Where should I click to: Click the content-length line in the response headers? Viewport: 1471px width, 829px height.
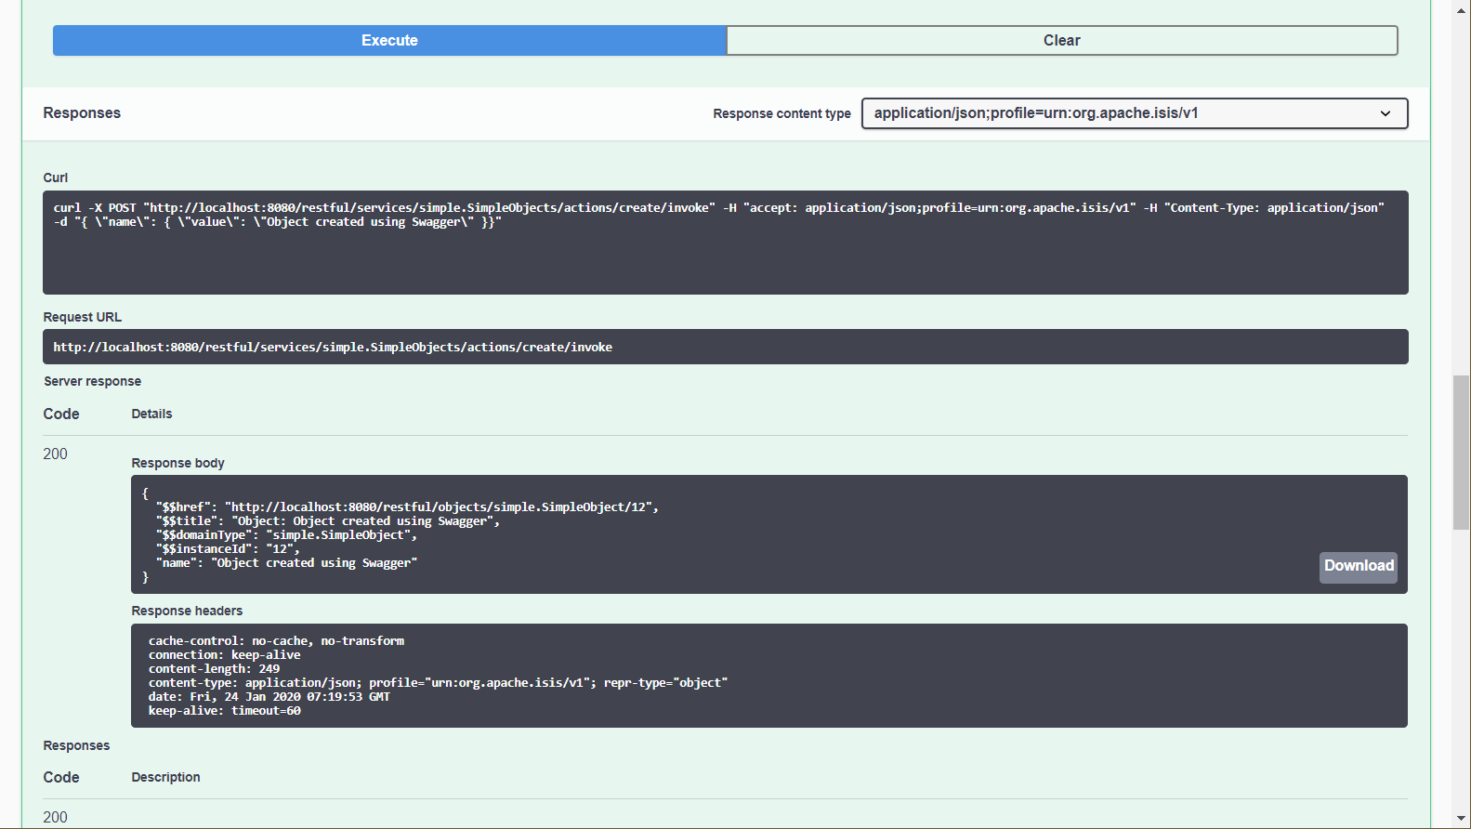click(x=214, y=669)
